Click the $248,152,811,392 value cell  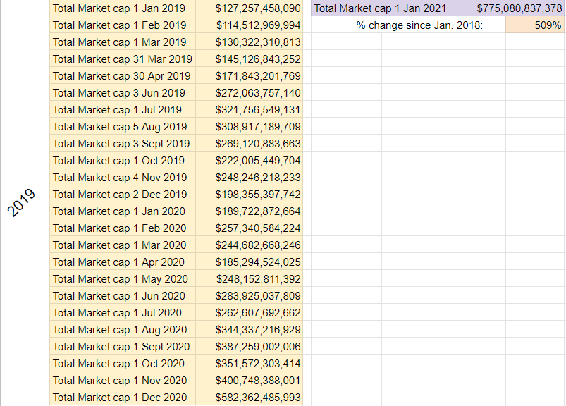click(249, 278)
